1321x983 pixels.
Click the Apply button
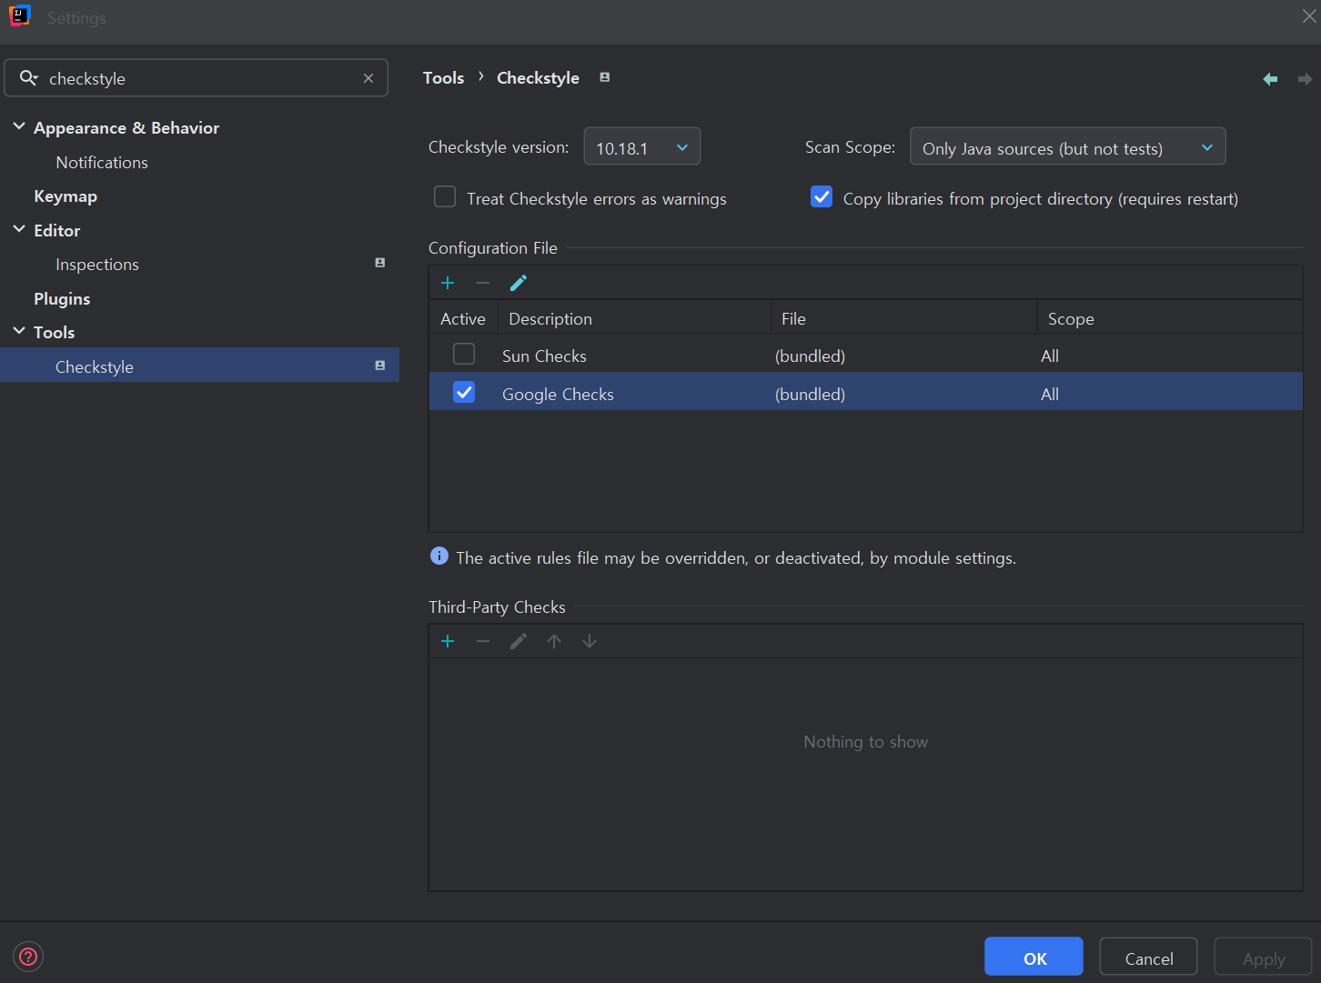[x=1263, y=957]
